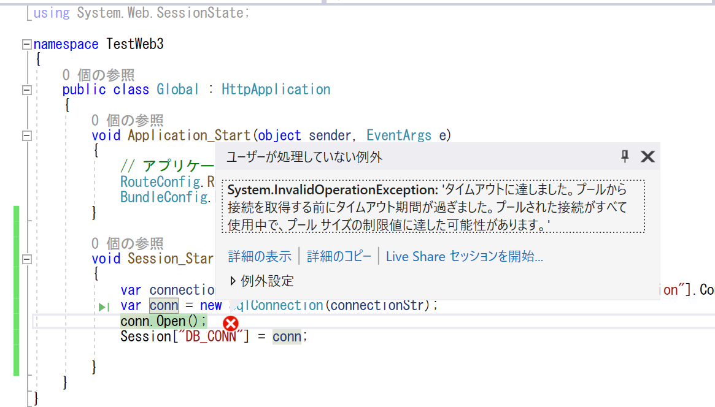Click the HttpApplication type name

pos(276,89)
